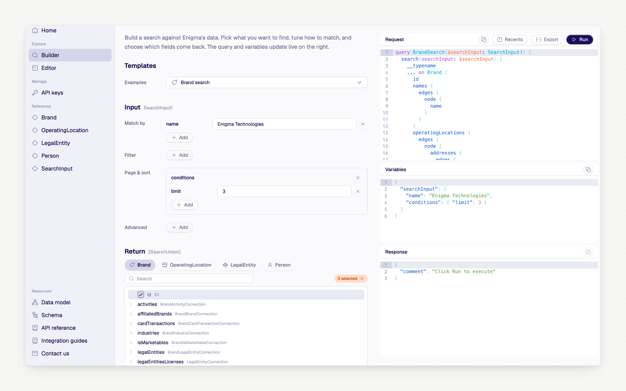The width and height of the screenshot is (626, 391).
Task: Open the Data model resource
Action: (70, 302)
